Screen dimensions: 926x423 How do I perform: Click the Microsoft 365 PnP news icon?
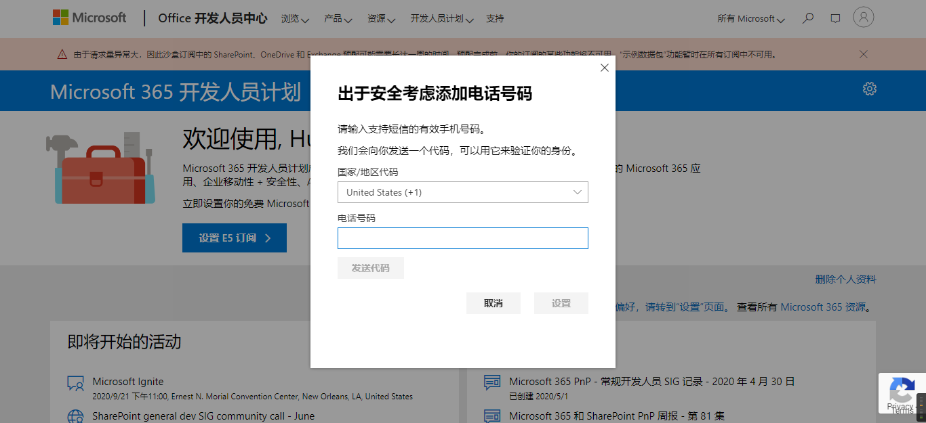[x=492, y=382]
